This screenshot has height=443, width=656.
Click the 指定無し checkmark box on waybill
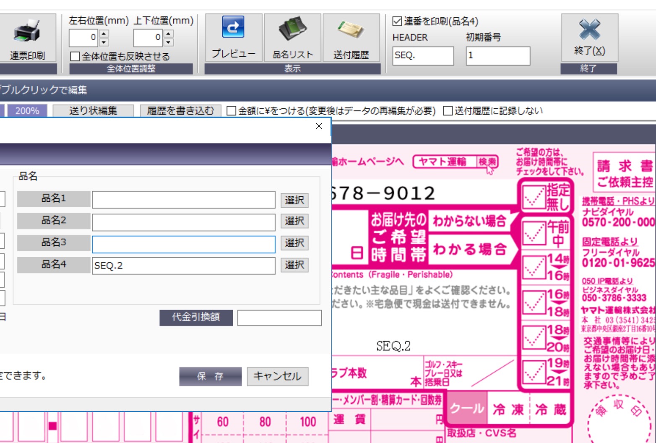pos(533,197)
